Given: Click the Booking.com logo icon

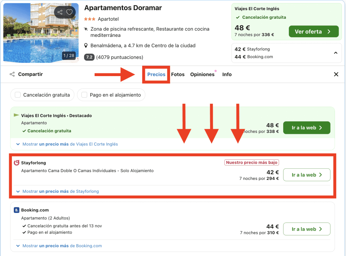Looking at the screenshot, I should click(x=17, y=210).
